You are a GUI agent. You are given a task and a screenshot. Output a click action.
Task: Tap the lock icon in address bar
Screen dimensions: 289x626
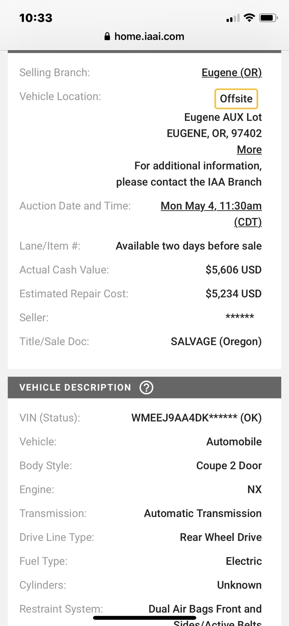pos(107,36)
